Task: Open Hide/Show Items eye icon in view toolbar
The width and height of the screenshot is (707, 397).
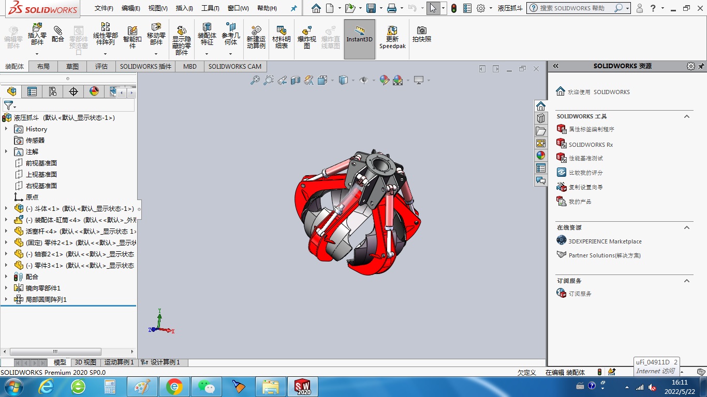Action: (363, 80)
